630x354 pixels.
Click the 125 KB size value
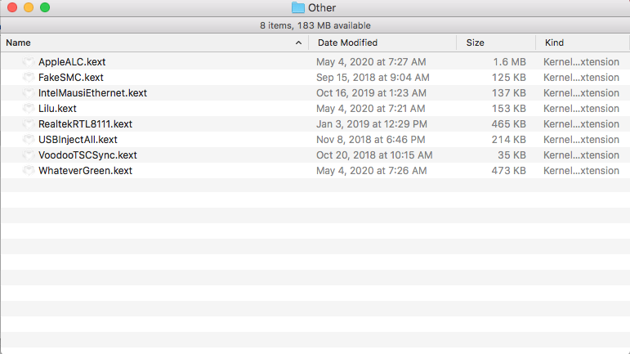click(x=509, y=77)
